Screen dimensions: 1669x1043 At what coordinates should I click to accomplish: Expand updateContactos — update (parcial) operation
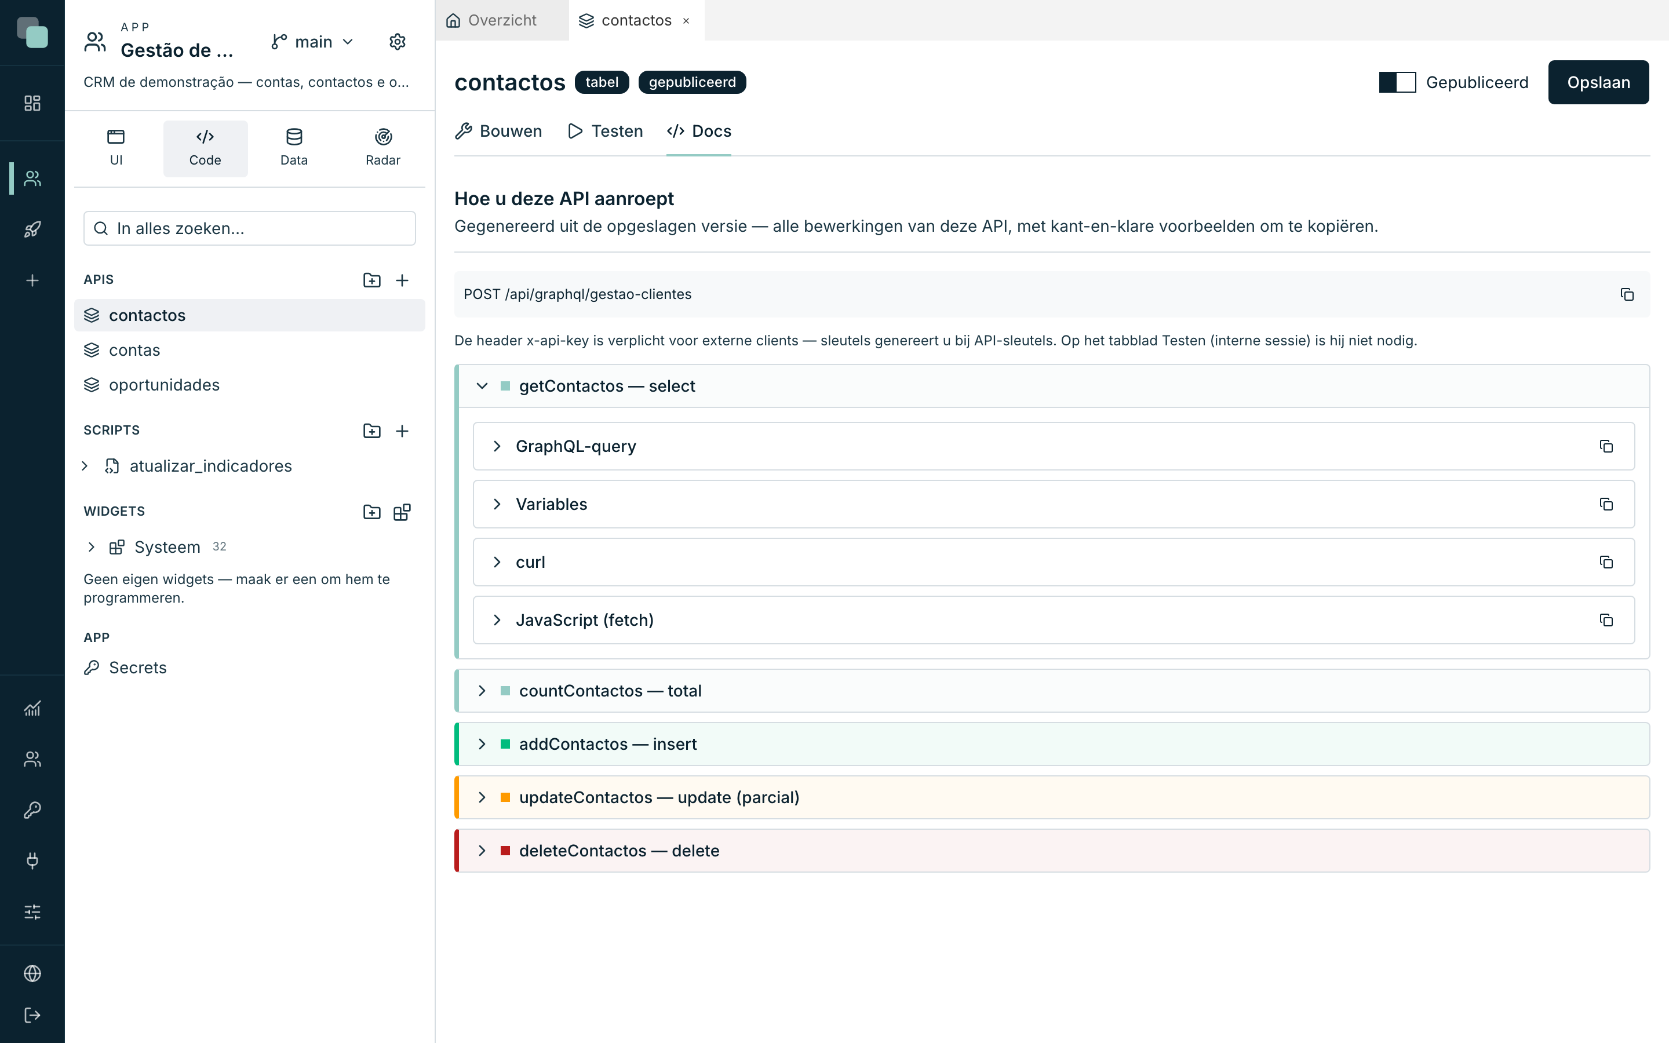(x=1052, y=797)
